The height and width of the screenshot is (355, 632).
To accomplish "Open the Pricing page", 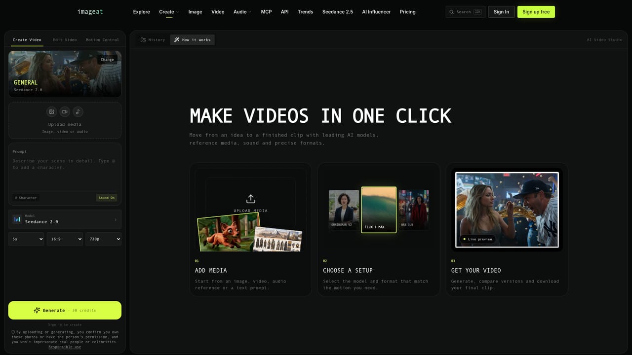I will tap(407, 12).
